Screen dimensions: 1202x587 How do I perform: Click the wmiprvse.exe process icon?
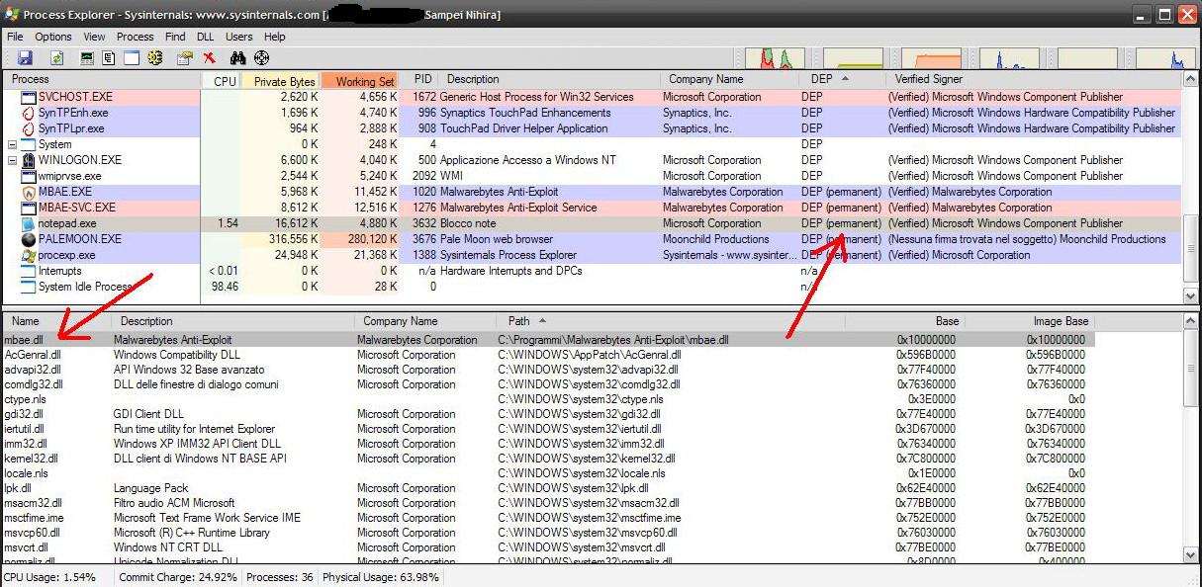(29, 176)
